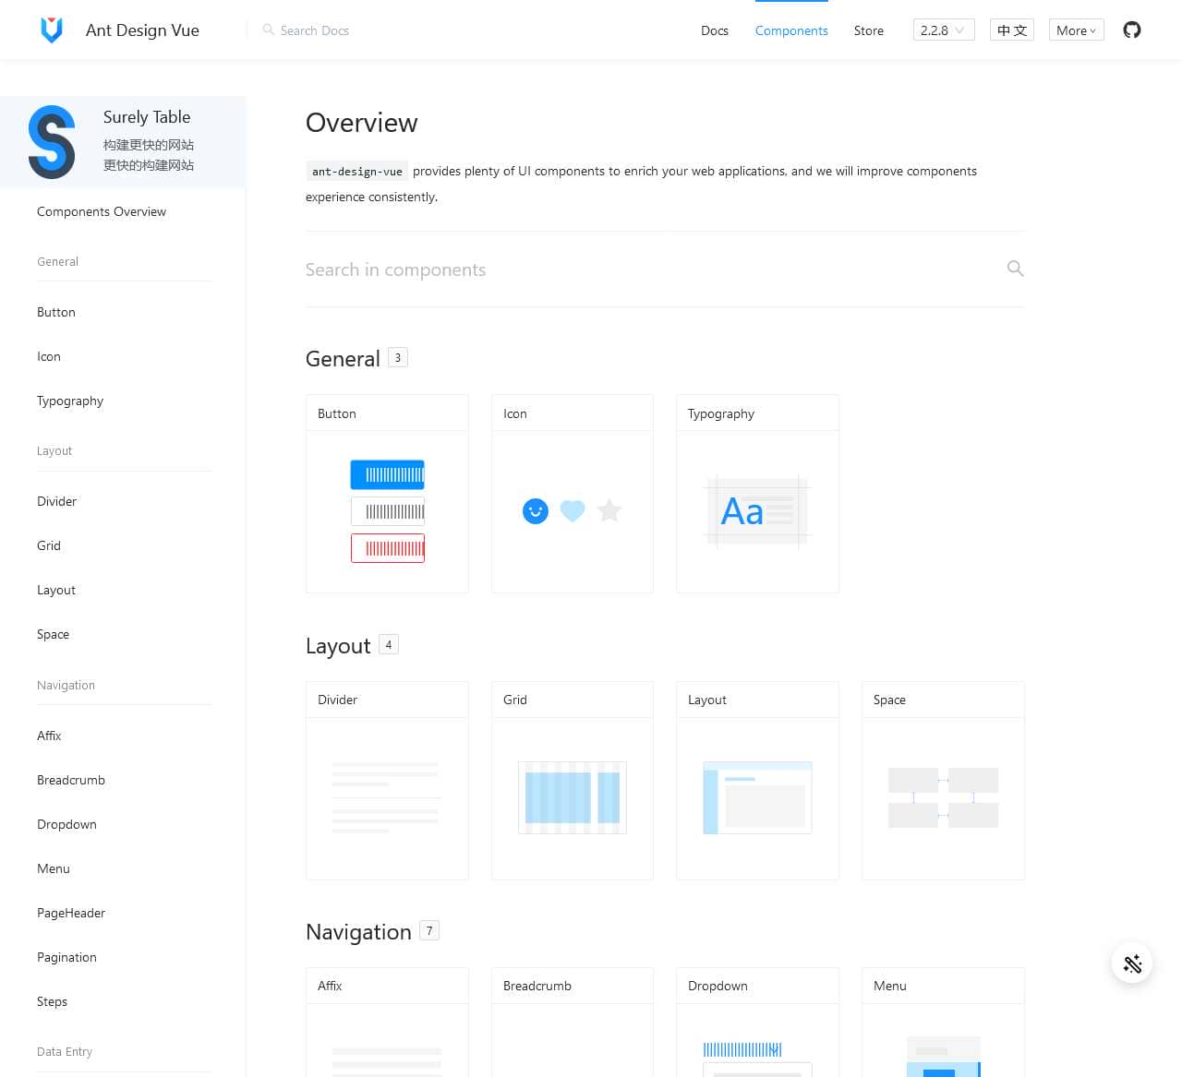Screen dimensions: 1182x1077
Task: Click the search magnifier in components search
Action: pyautogui.click(x=1015, y=269)
